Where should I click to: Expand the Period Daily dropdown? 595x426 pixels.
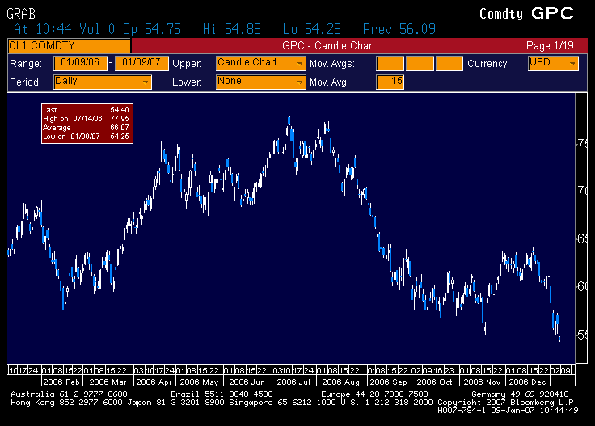coord(102,82)
